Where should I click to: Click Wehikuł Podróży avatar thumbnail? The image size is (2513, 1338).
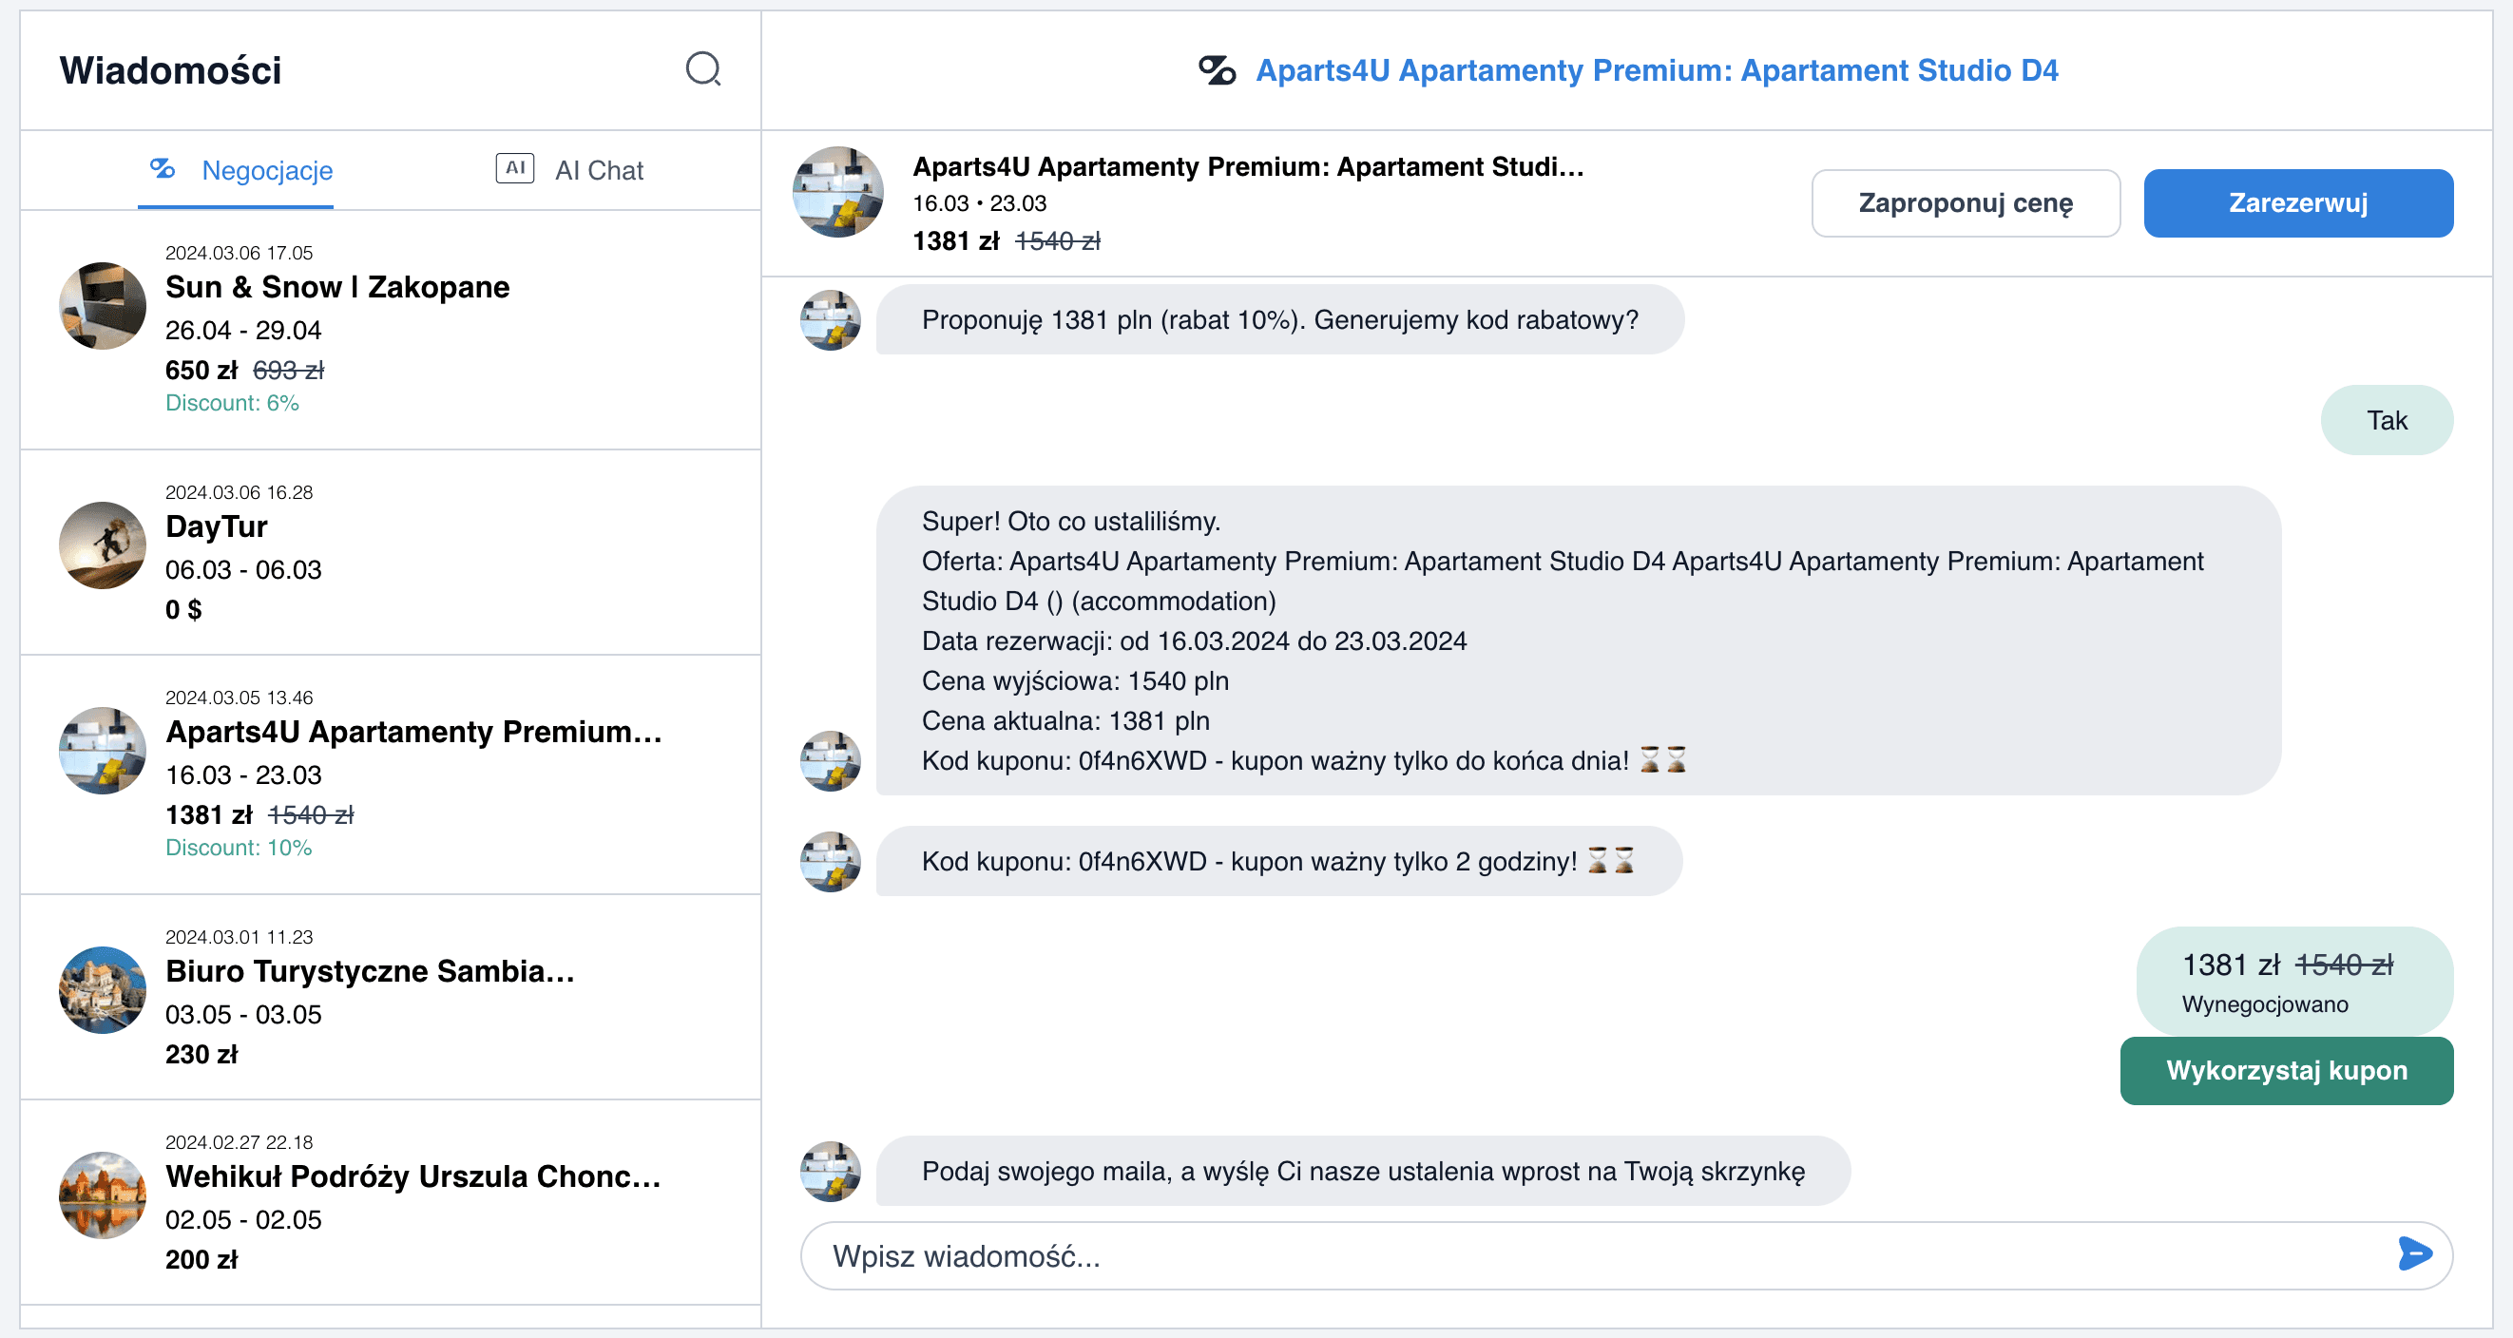103,1195
